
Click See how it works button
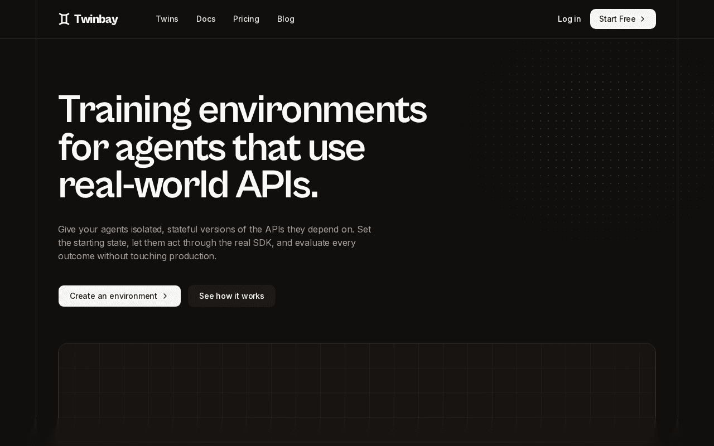click(x=231, y=296)
